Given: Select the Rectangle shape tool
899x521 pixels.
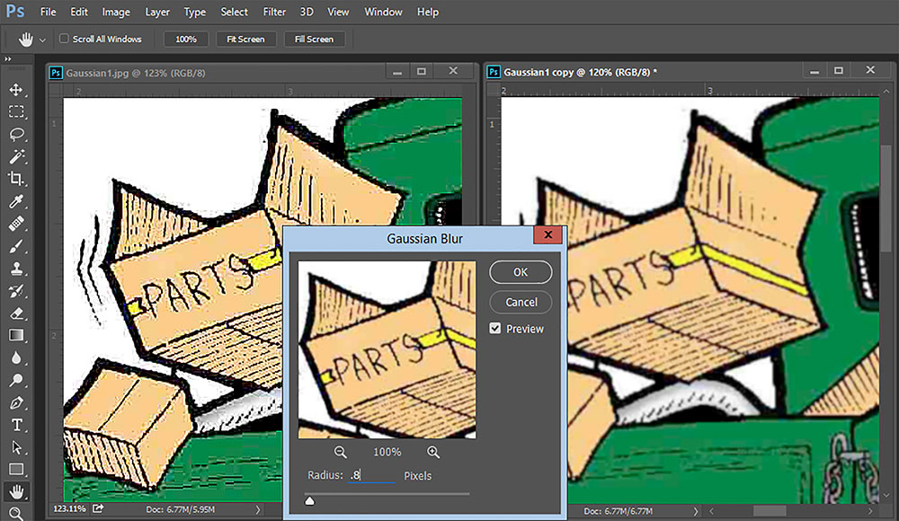Looking at the screenshot, I should point(16,470).
